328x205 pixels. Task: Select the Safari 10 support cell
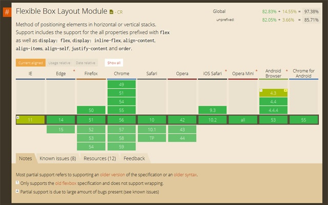(152, 120)
